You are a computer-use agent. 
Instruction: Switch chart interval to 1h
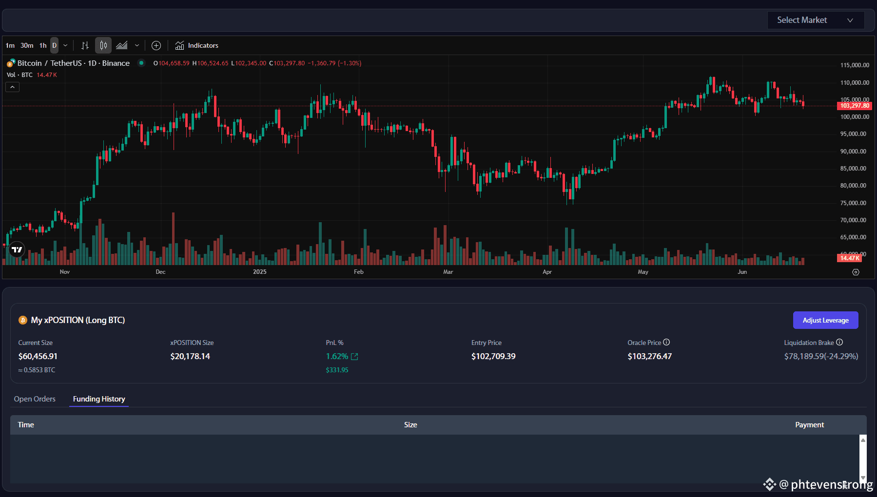pyautogui.click(x=43, y=45)
